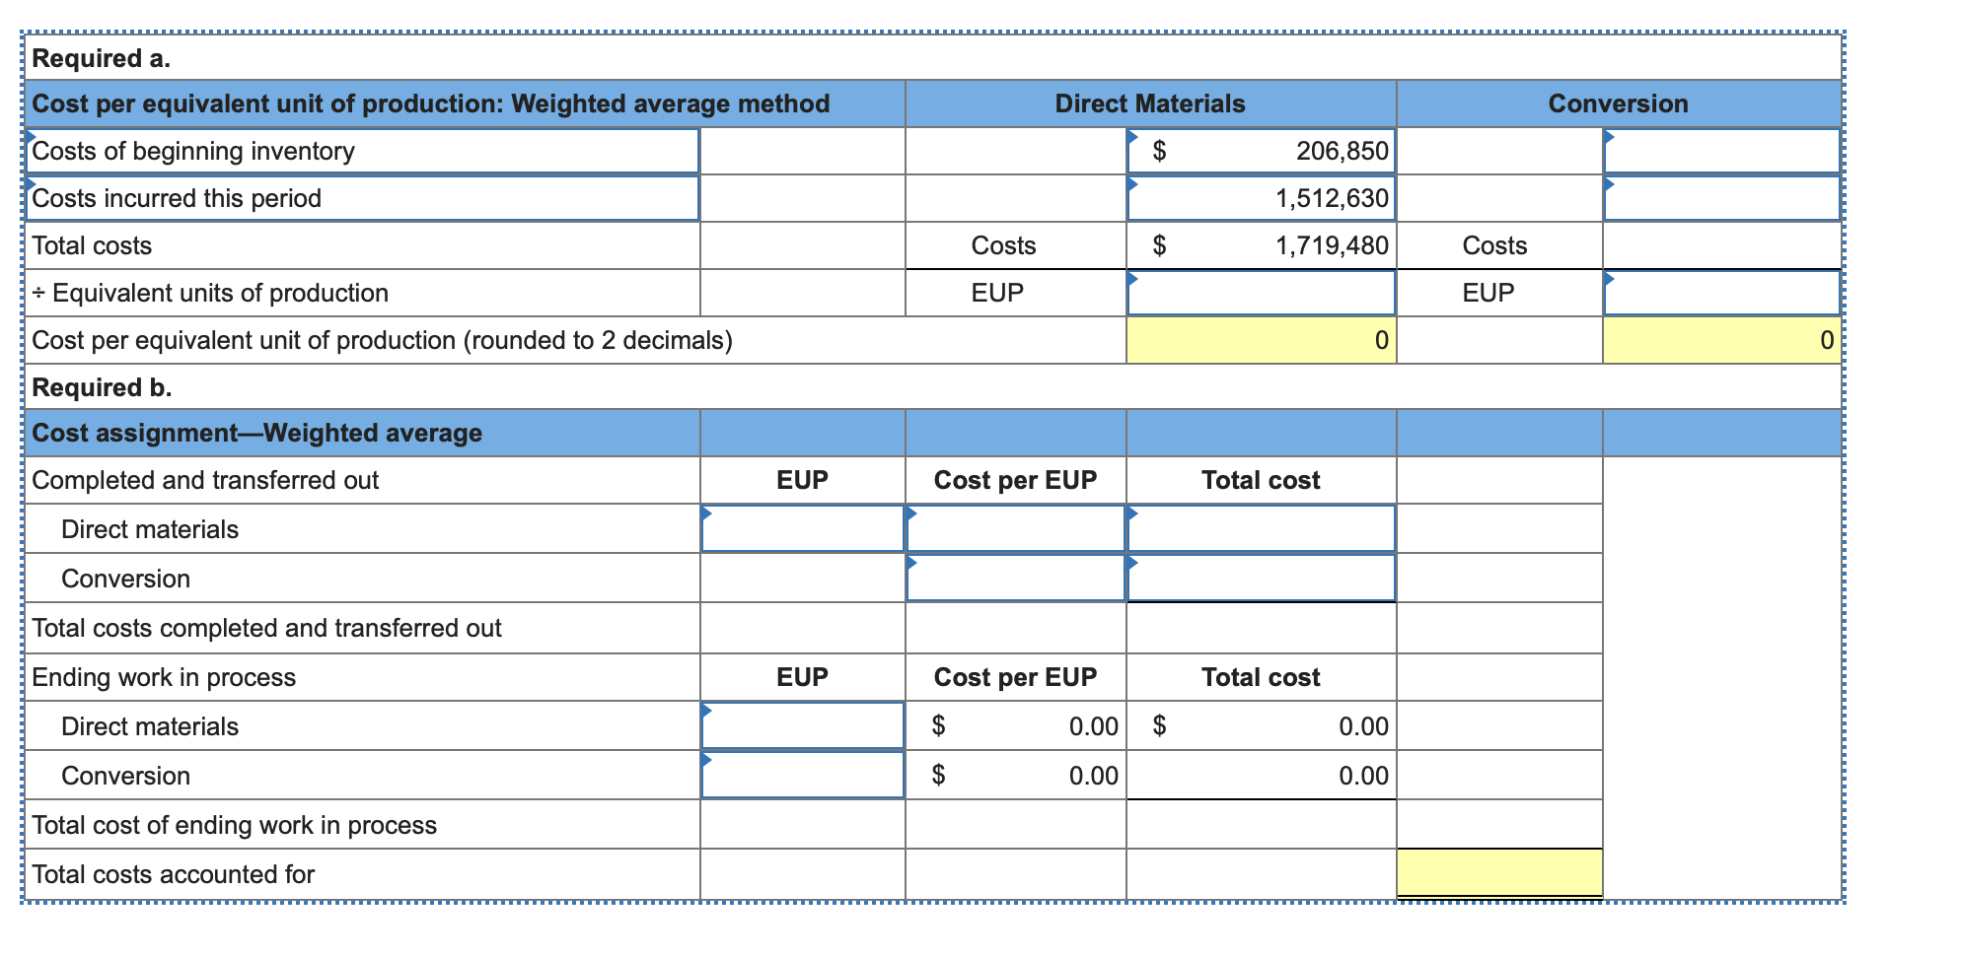
Task: Click 'Total cost of ending work in process' label
Action: [234, 825]
